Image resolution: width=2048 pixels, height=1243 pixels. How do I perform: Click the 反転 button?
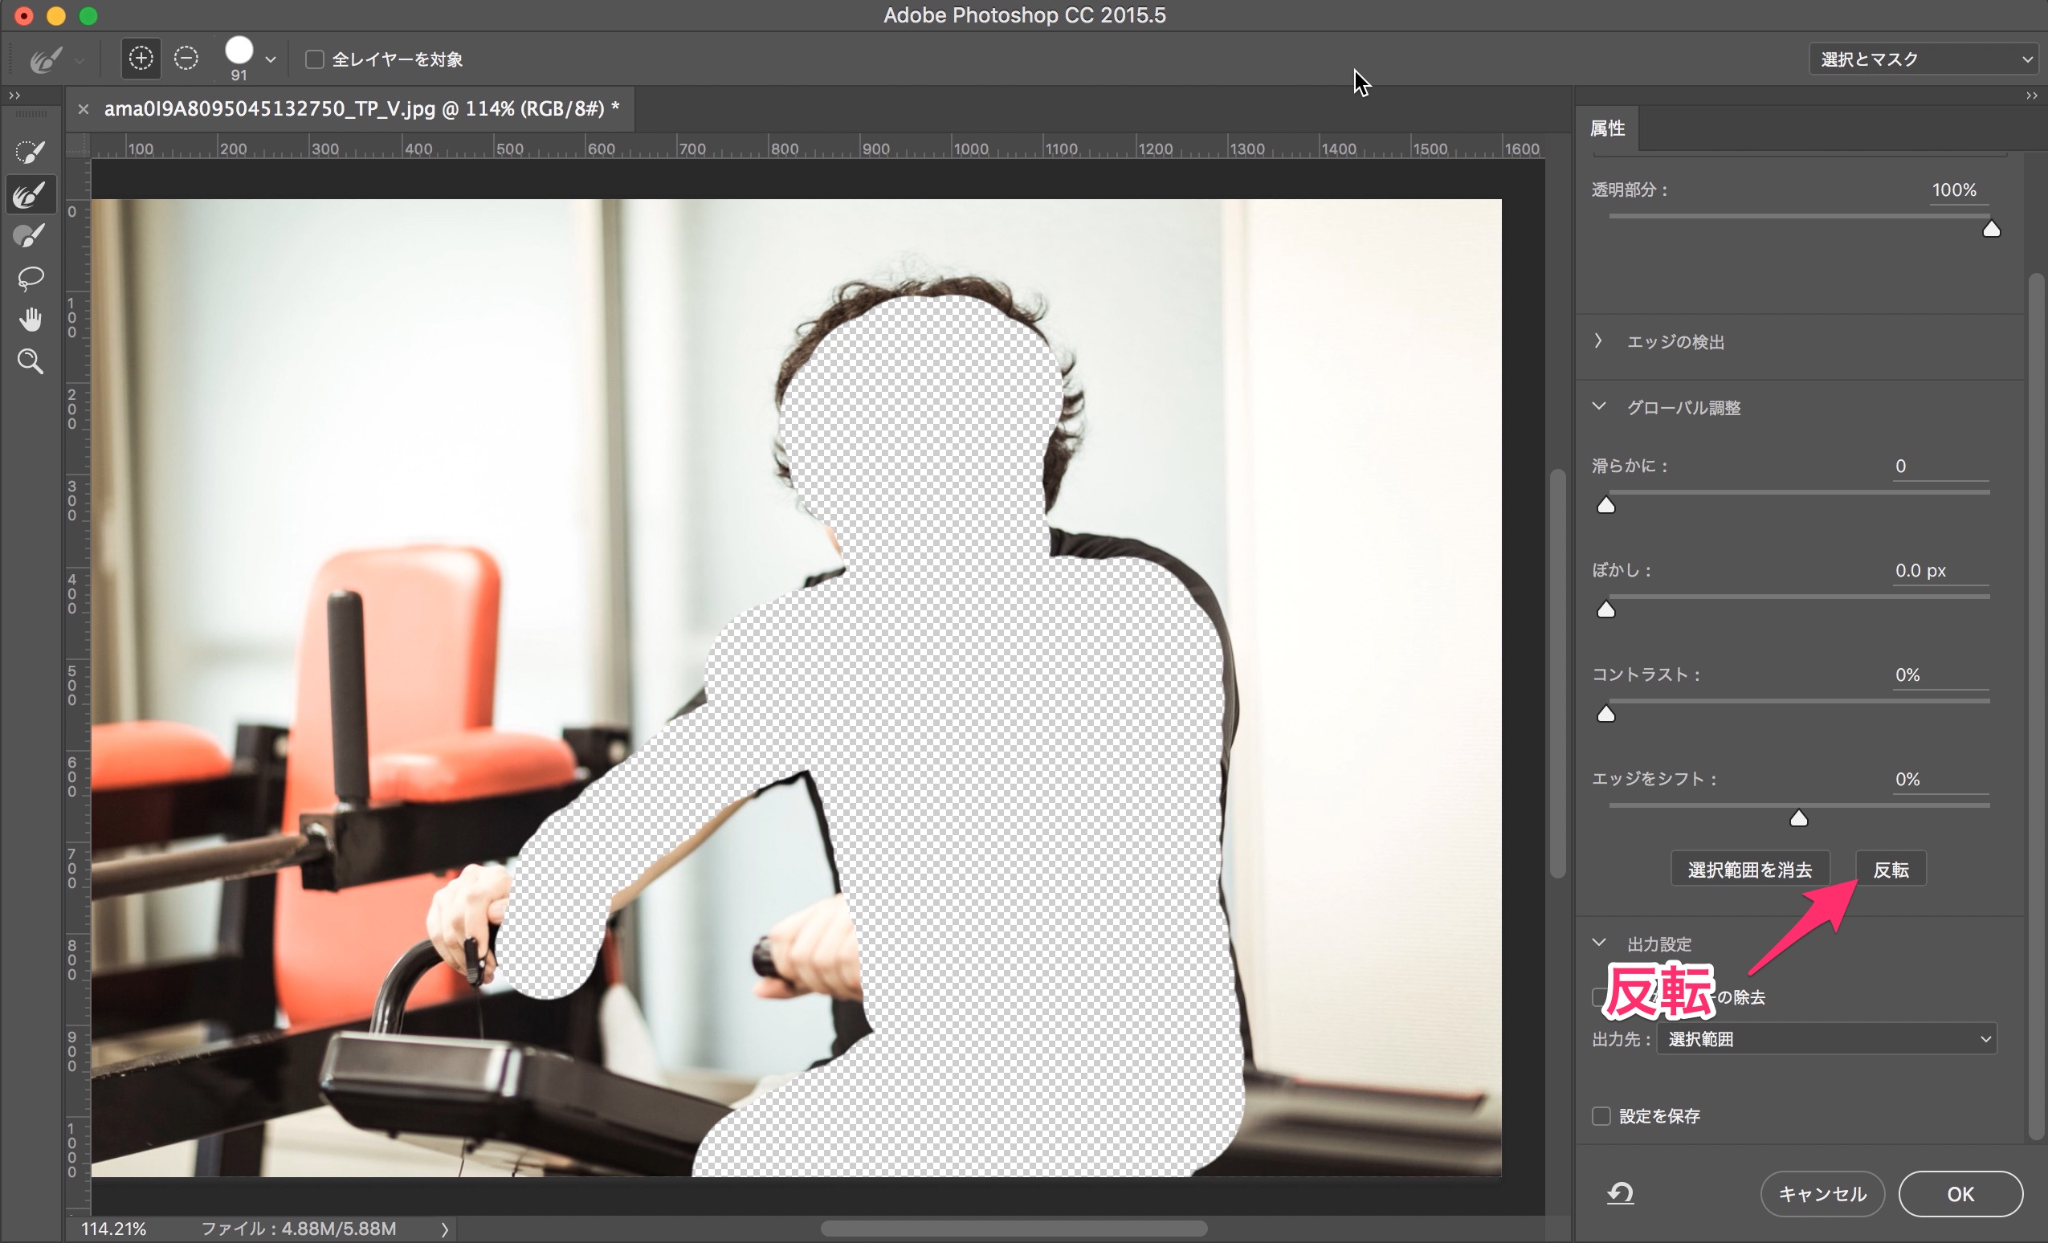pos(1891,869)
